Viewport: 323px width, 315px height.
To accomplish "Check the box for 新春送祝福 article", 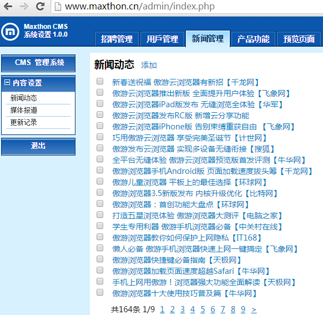I will 100,81.
